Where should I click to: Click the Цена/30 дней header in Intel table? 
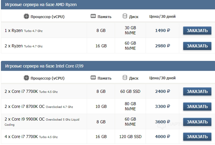(x=162, y=78)
